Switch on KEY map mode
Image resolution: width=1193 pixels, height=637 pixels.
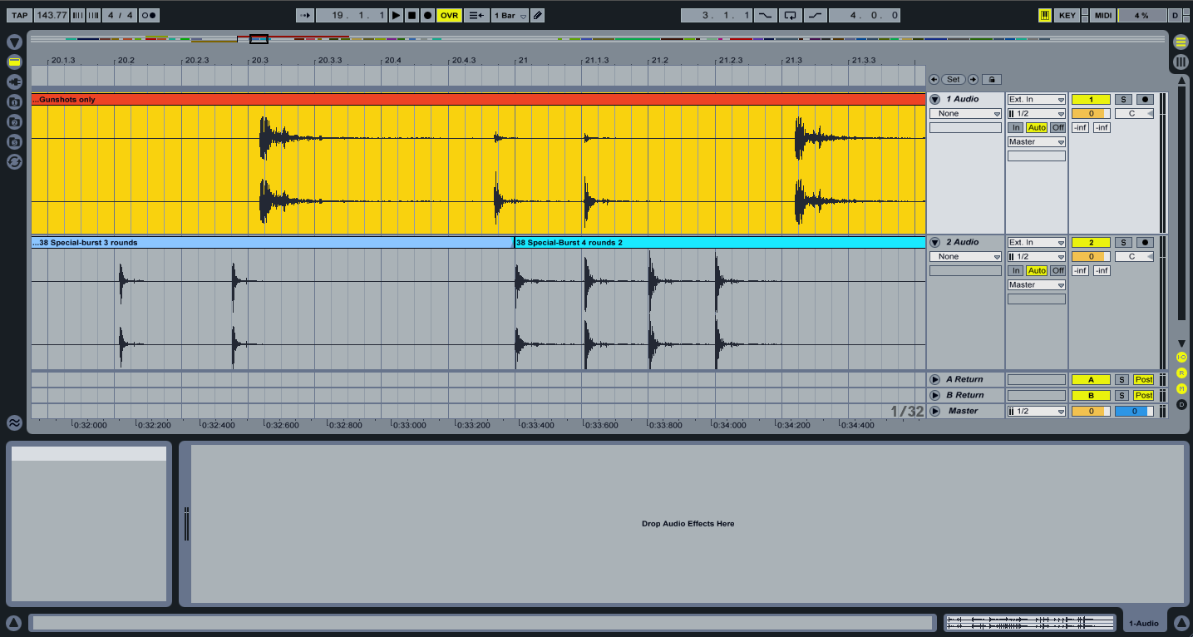click(x=1067, y=15)
